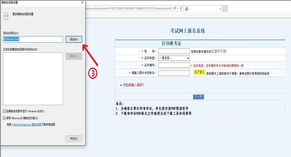Viewport: 291px width, 157px height.
Task: Click the captcha number input field
Action: [x=174, y=73]
